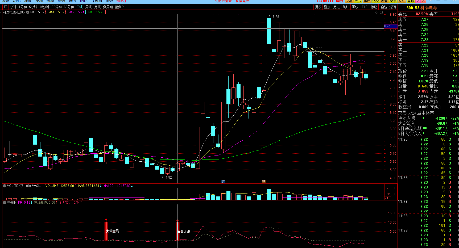Click the 卖五 price 7.27
This screenshot has height=248, width=459.
425,19
